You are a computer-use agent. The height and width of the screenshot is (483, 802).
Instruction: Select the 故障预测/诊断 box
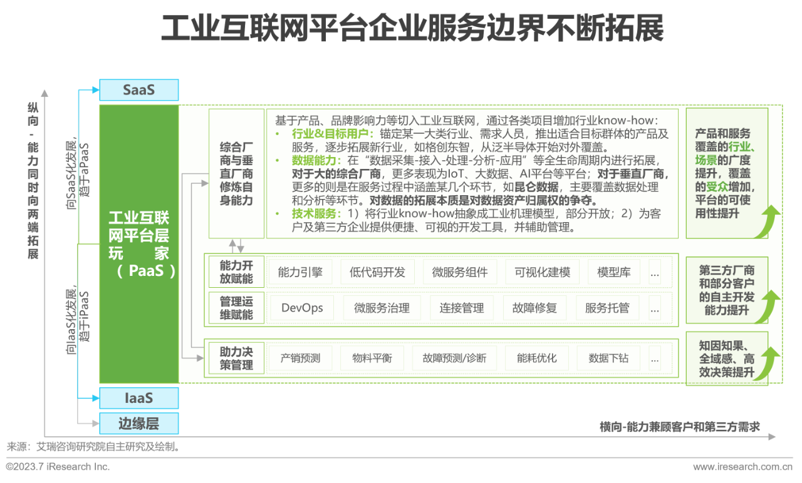click(454, 358)
